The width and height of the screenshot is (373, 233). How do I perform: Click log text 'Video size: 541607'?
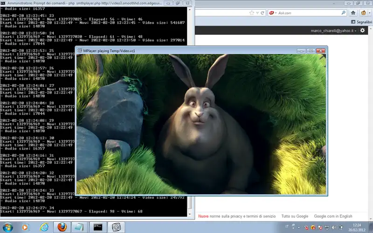[x=164, y=22]
